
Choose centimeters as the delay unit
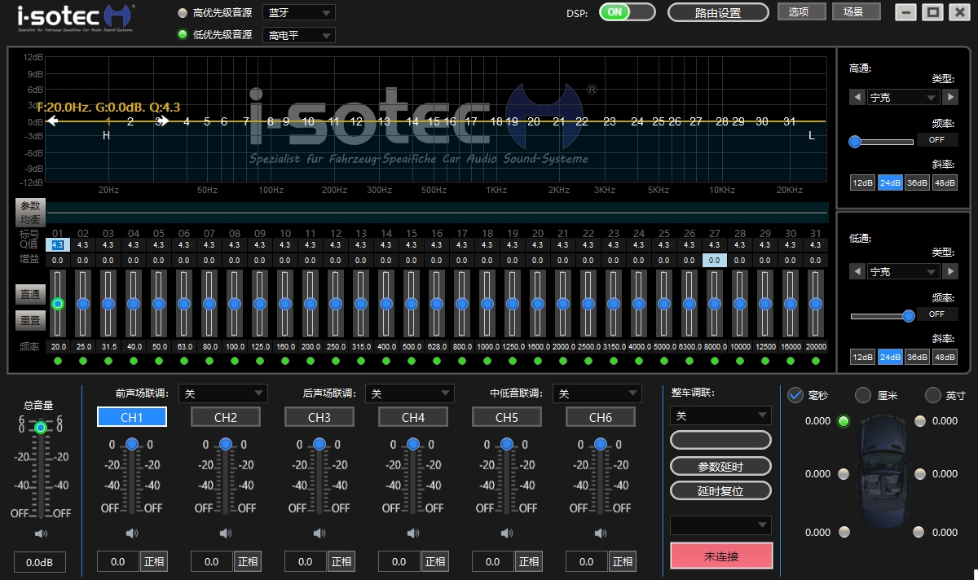(863, 396)
